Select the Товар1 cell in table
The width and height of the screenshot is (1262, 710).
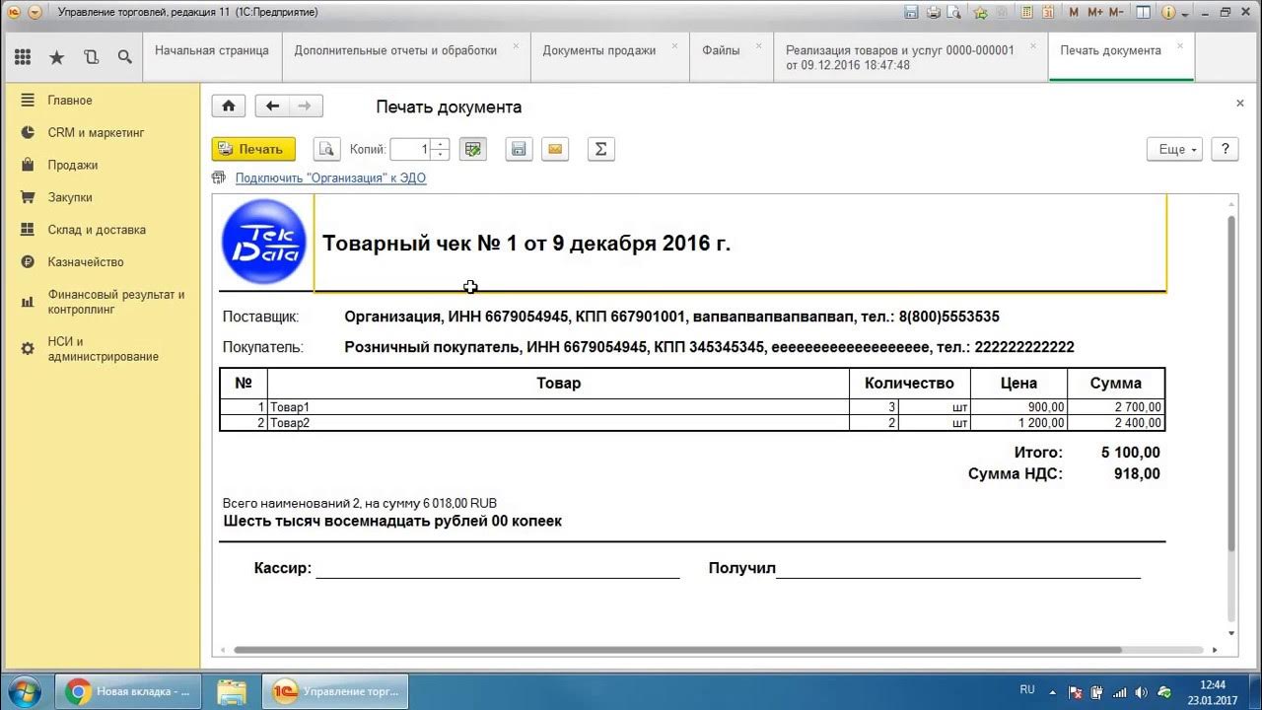pos(558,407)
